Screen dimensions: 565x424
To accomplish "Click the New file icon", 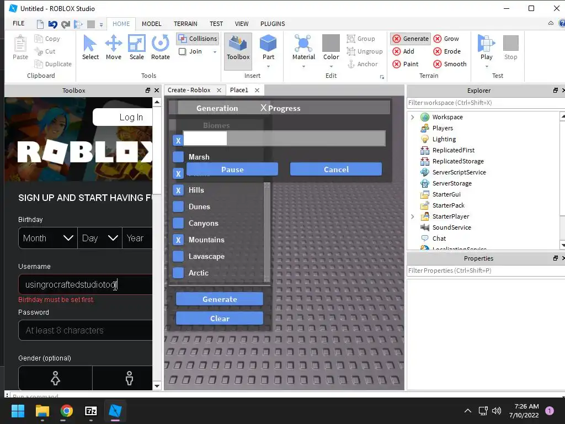I will pyautogui.click(x=40, y=24).
